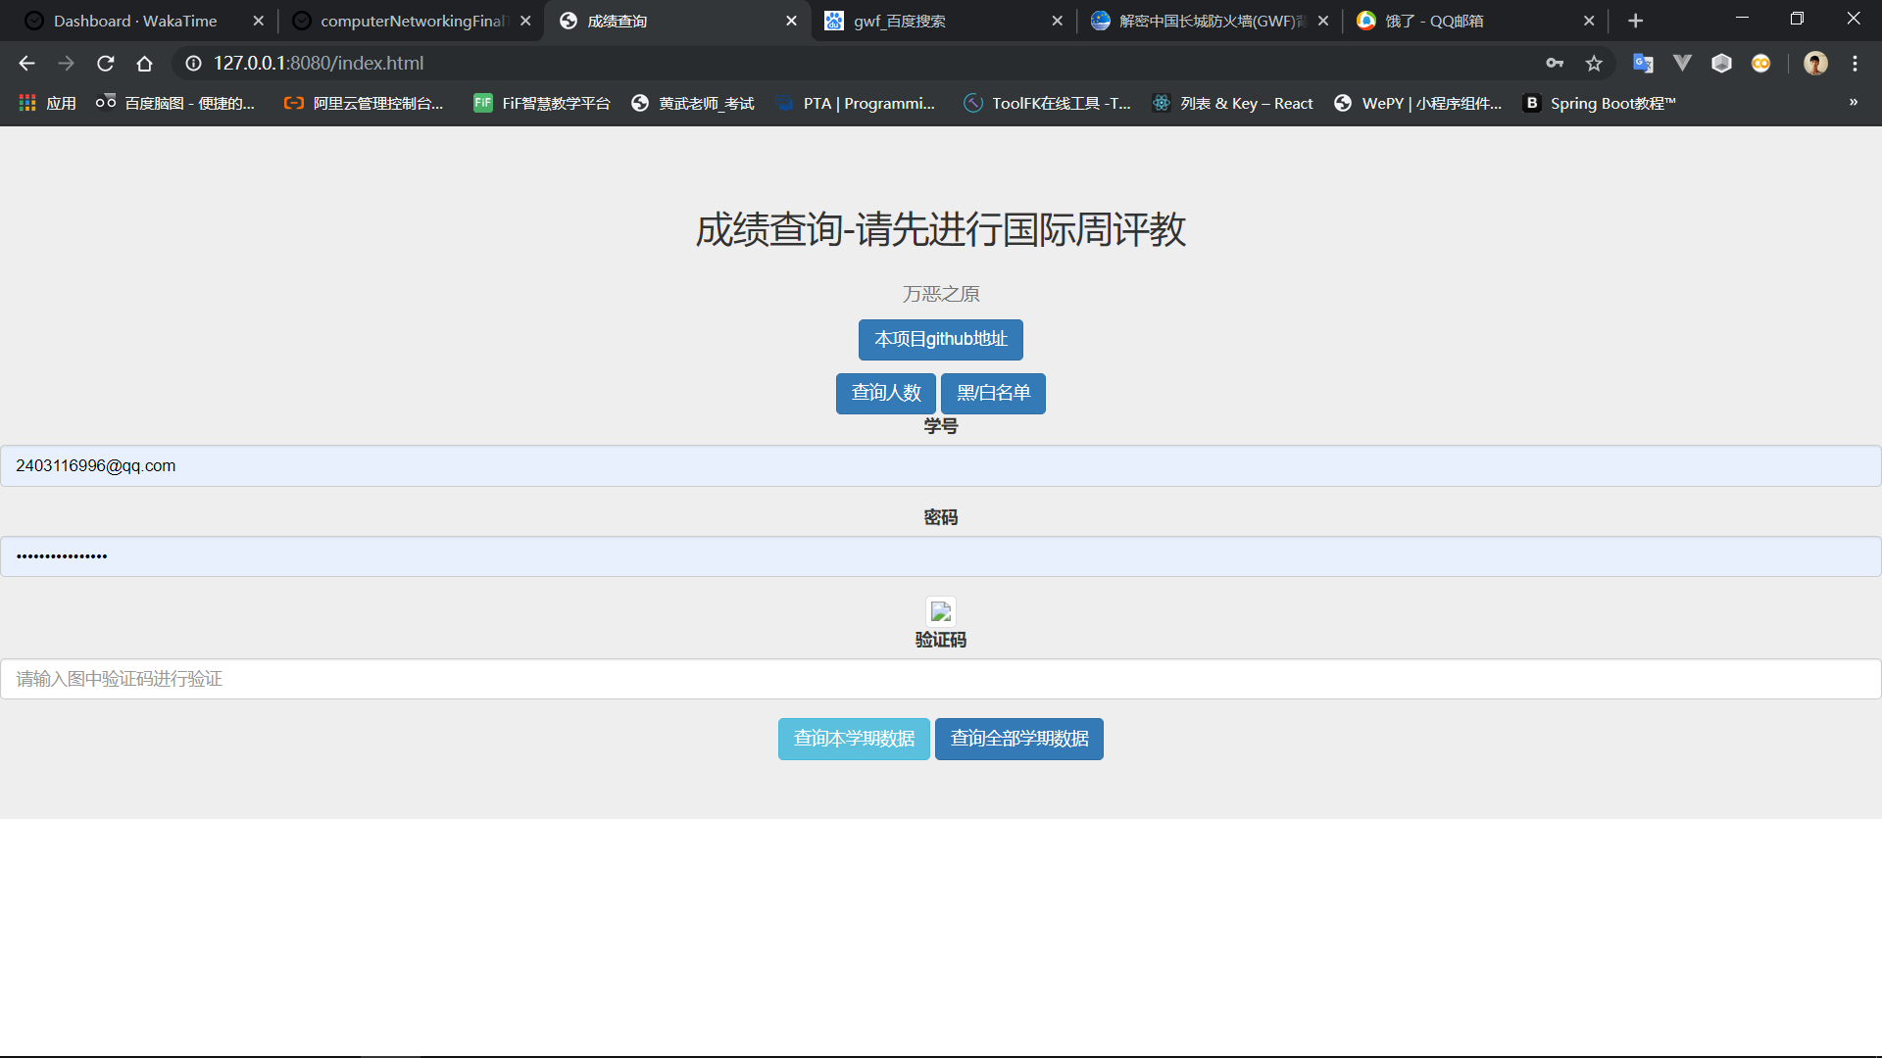
Task: Click the Google Translate extension icon
Action: pos(1643,64)
